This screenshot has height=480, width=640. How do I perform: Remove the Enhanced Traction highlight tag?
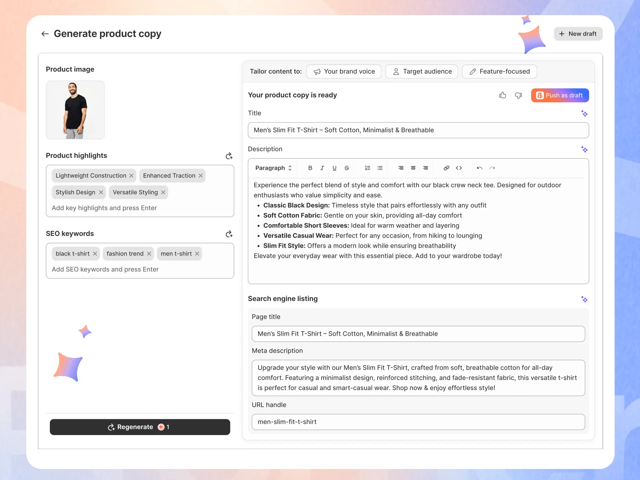[201, 176]
